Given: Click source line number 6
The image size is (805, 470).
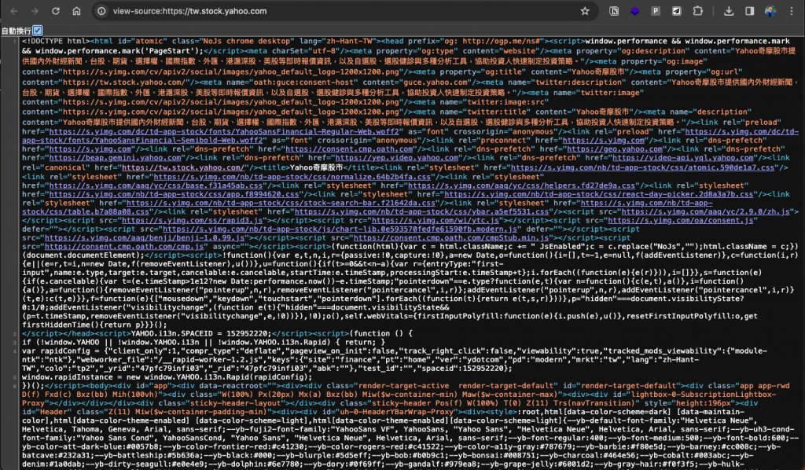Looking at the screenshot, I should [x=15, y=386].
